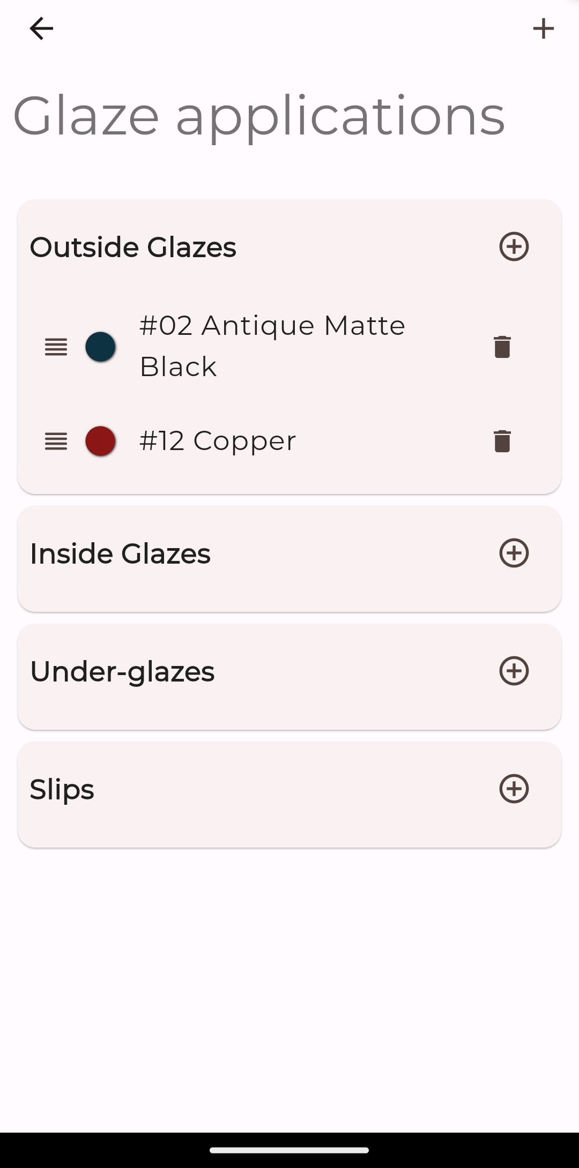Open the #12 Copper entry
The image size is (579, 1168).
coord(218,441)
